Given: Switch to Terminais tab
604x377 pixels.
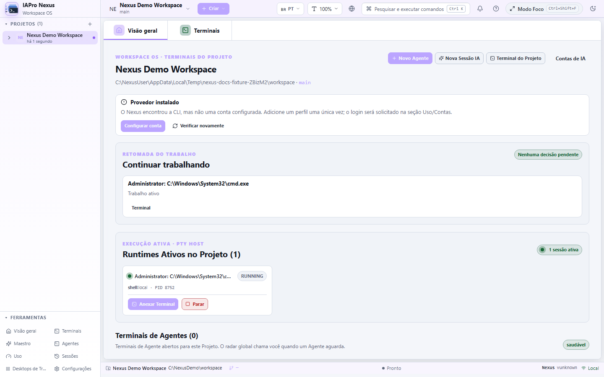Looking at the screenshot, I should click(200, 31).
